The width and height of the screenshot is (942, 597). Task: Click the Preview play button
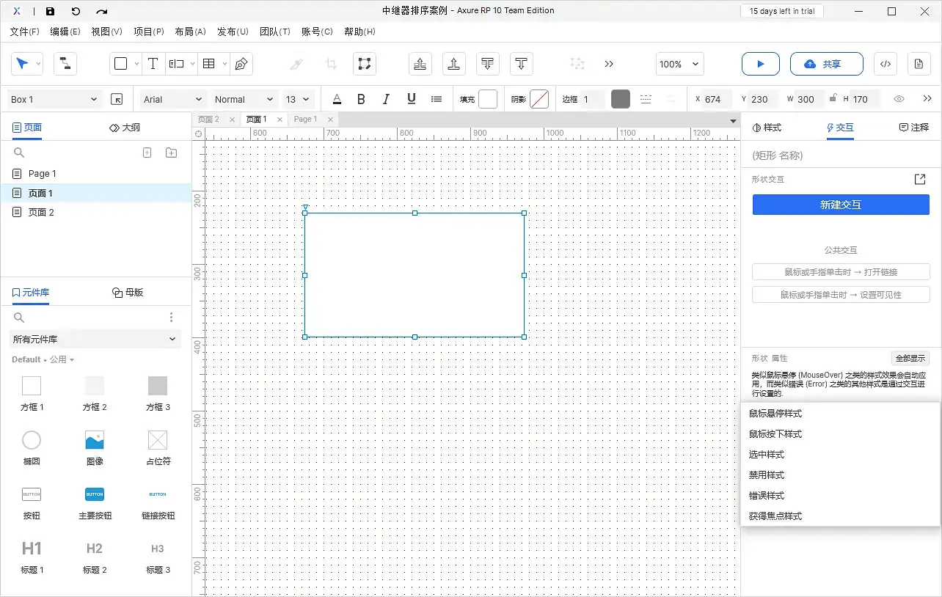coord(760,64)
